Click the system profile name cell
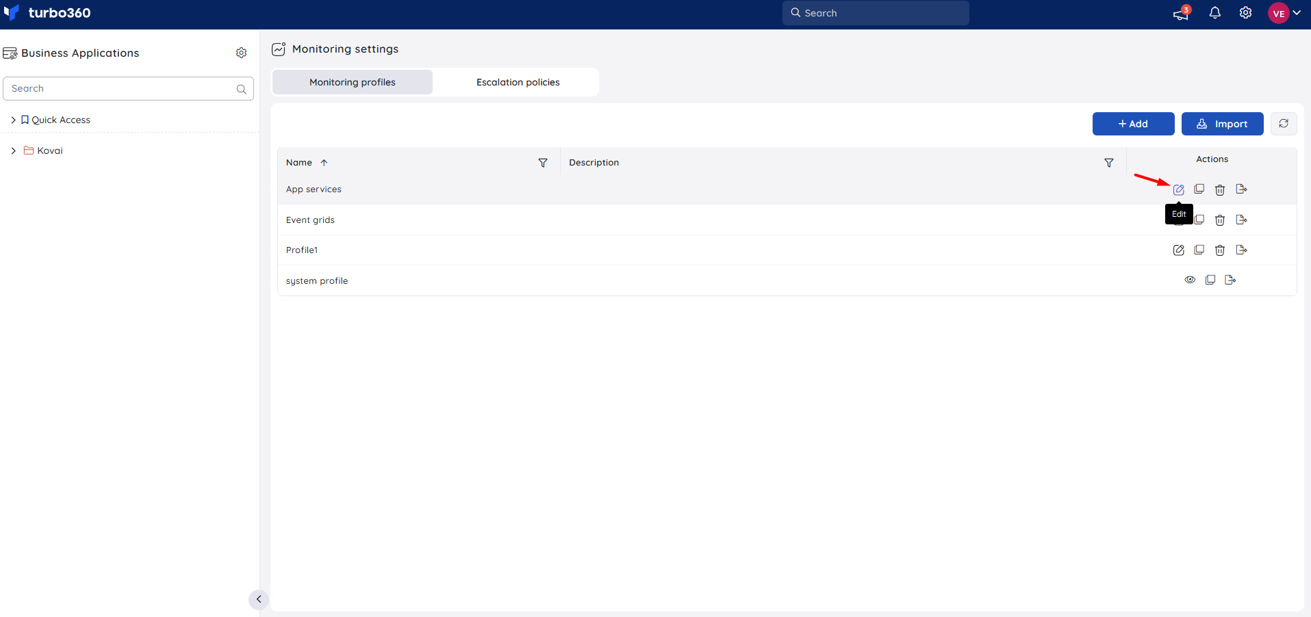Screen dimensions: 1311x617 [x=317, y=281]
